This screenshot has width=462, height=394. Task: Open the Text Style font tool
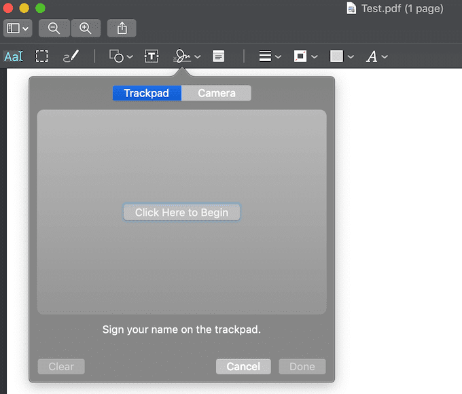(372, 56)
